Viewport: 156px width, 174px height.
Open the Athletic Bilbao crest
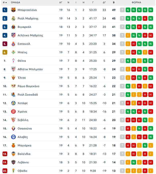pos(13,69)
